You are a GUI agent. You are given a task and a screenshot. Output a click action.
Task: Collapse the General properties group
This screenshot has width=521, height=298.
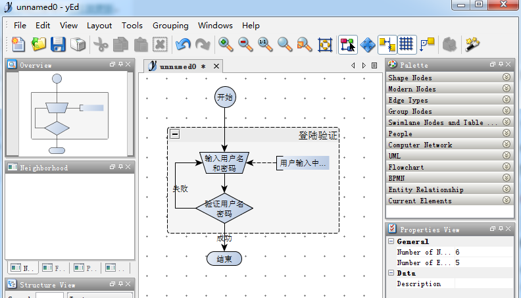click(x=391, y=241)
